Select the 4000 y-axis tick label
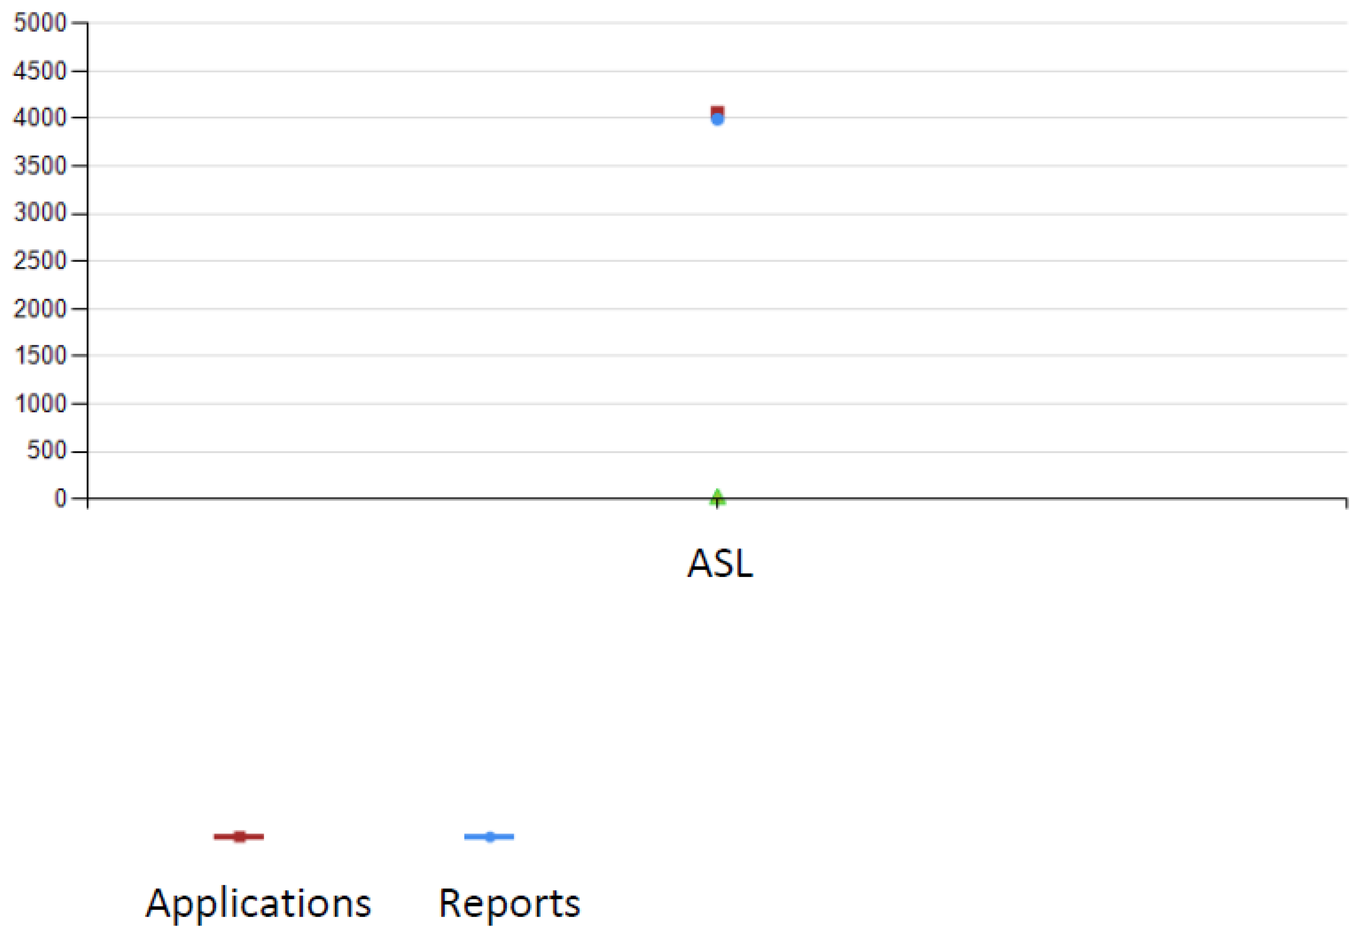Image resolution: width=1372 pixels, height=940 pixels. click(x=40, y=117)
